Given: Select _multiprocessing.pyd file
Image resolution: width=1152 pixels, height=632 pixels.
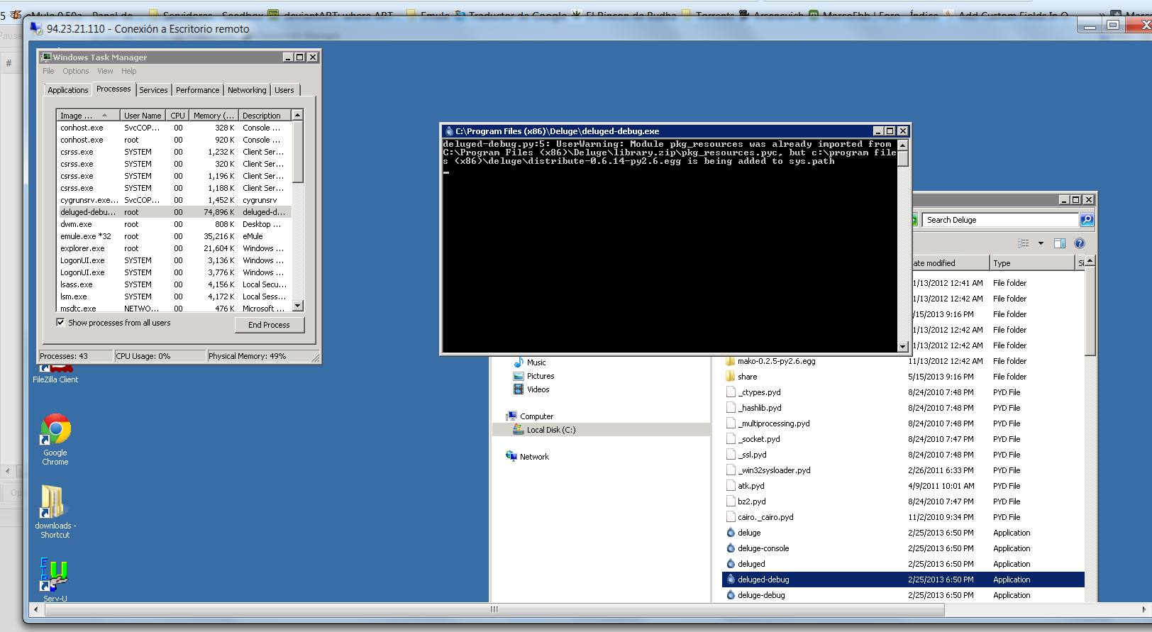Looking at the screenshot, I should click(774, 423).
